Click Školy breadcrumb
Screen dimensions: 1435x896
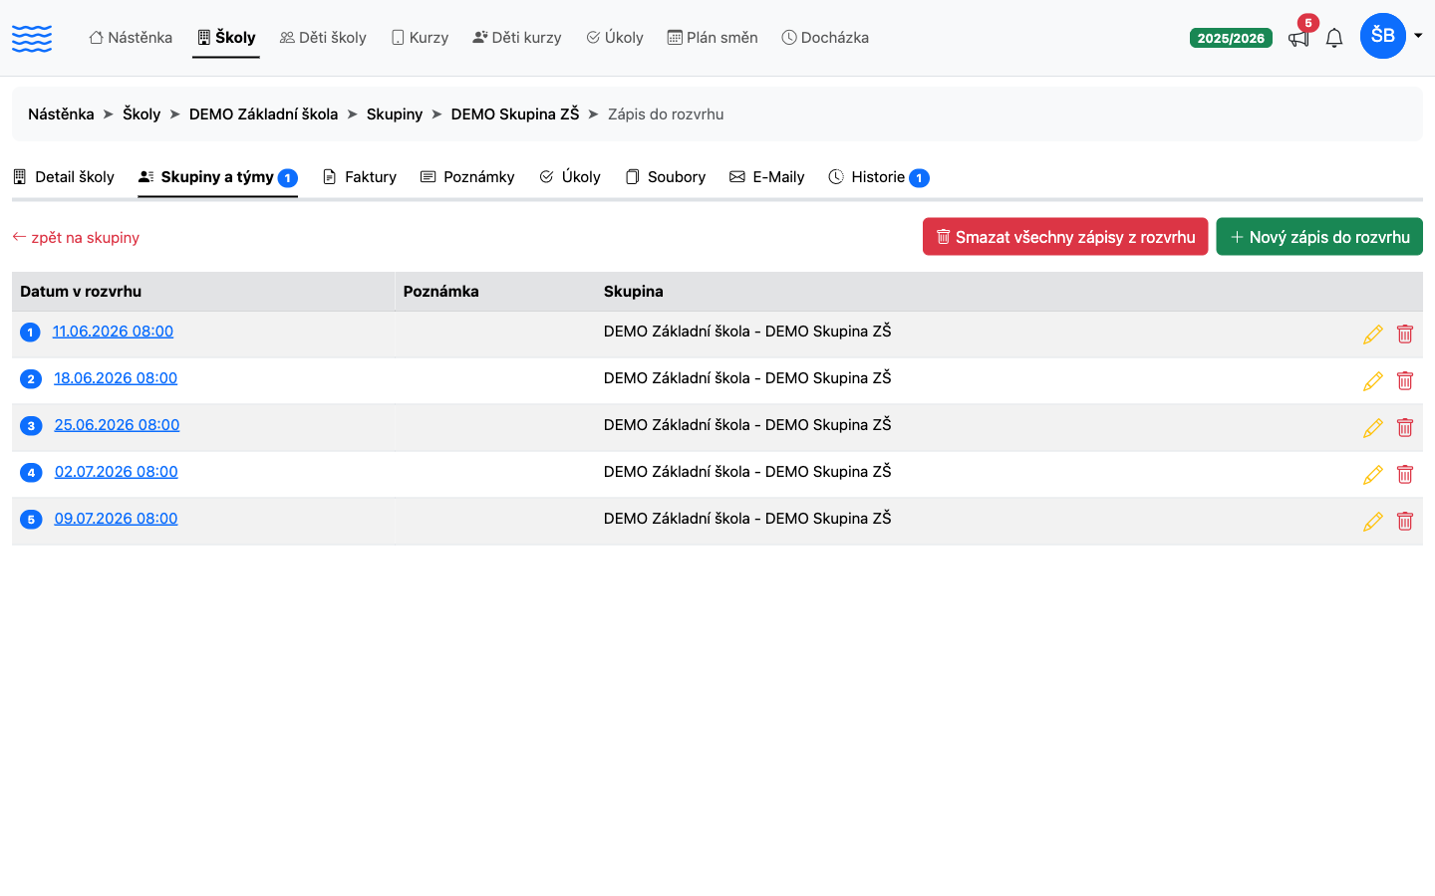(142, 114)
